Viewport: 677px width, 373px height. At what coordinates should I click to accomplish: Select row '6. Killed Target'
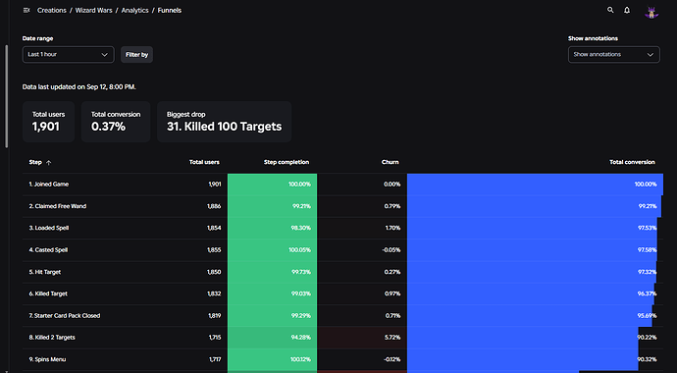pos(342,293)
